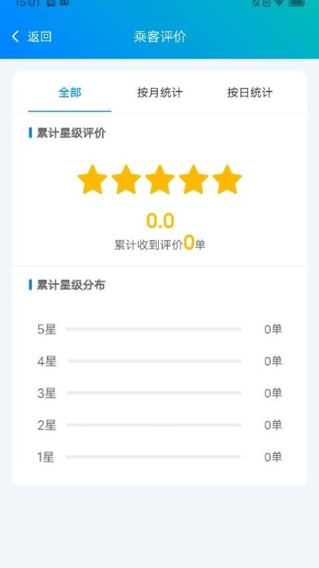This screenshot has width=319, height=568.
Task: Click the second rating star
Action: coord(126,179)
